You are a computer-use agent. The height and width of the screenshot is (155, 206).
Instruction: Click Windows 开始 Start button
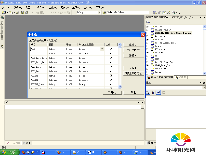pos(10,152)
